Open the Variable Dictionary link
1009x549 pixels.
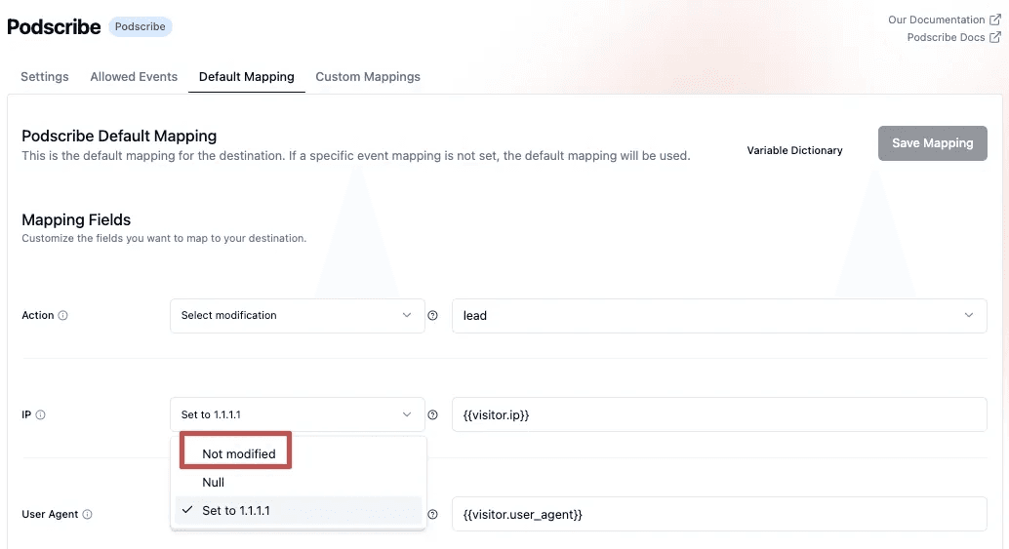tap(794, 150)
